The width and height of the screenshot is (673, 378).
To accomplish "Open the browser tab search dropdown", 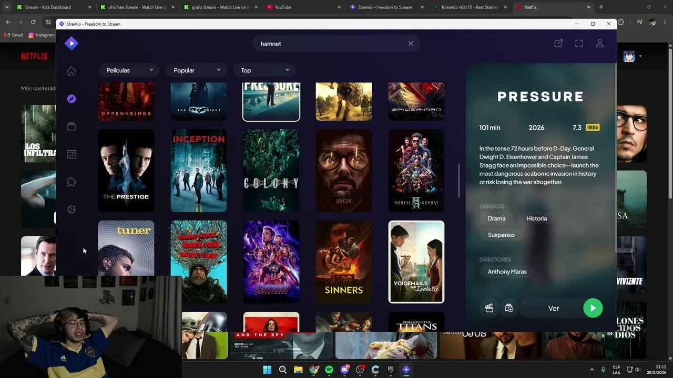I will 7,7.
